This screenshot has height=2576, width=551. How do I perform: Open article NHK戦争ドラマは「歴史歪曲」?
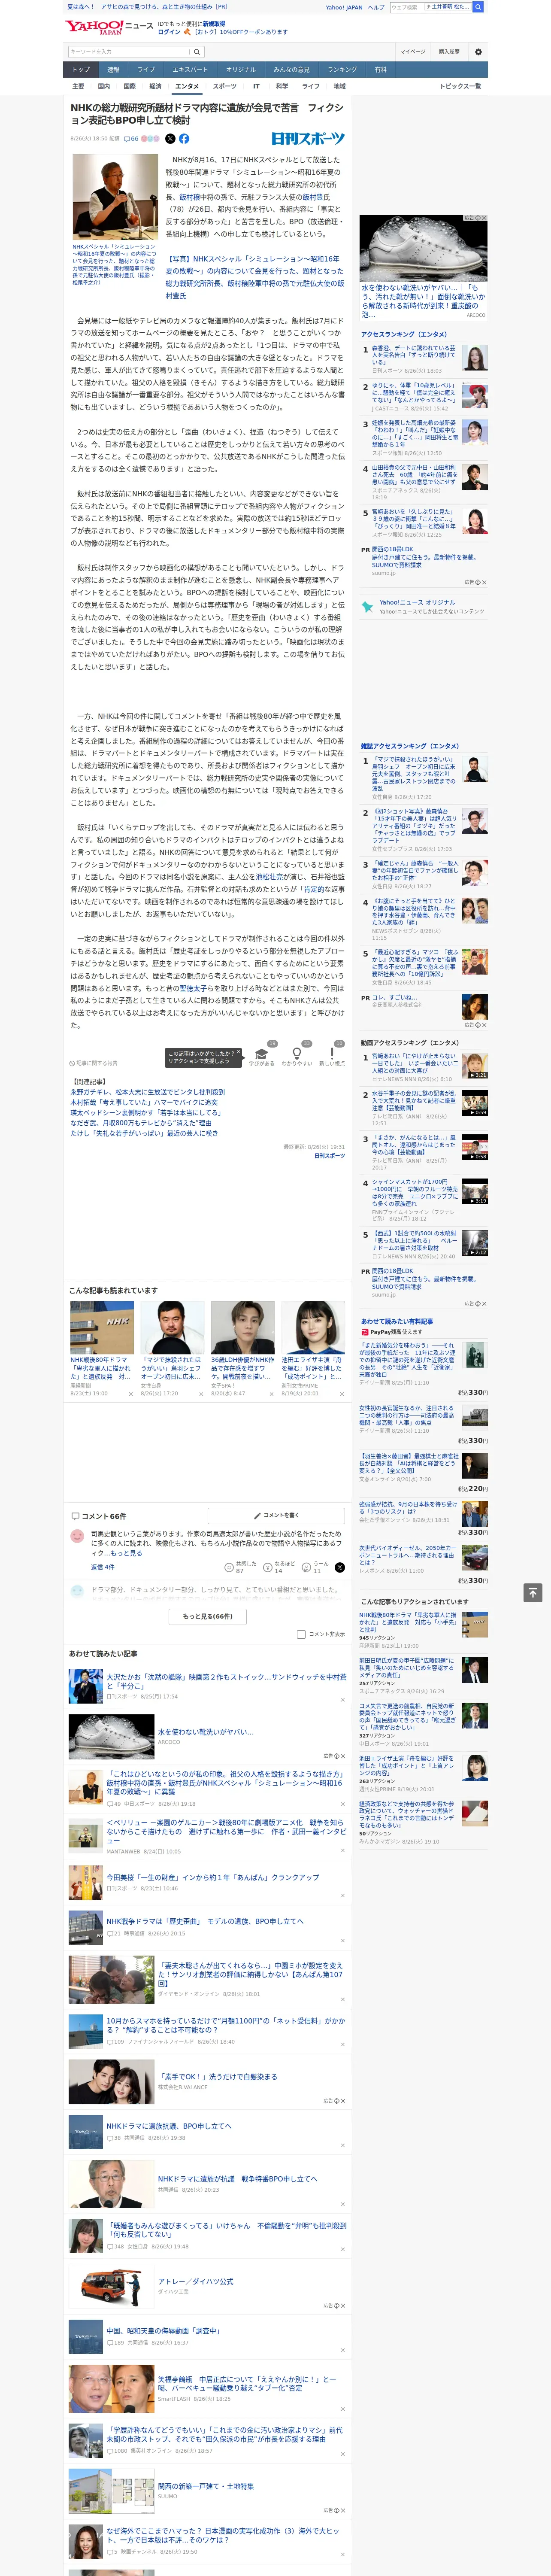[205, 1921]
